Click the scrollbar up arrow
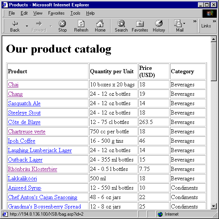 [213, 39]
